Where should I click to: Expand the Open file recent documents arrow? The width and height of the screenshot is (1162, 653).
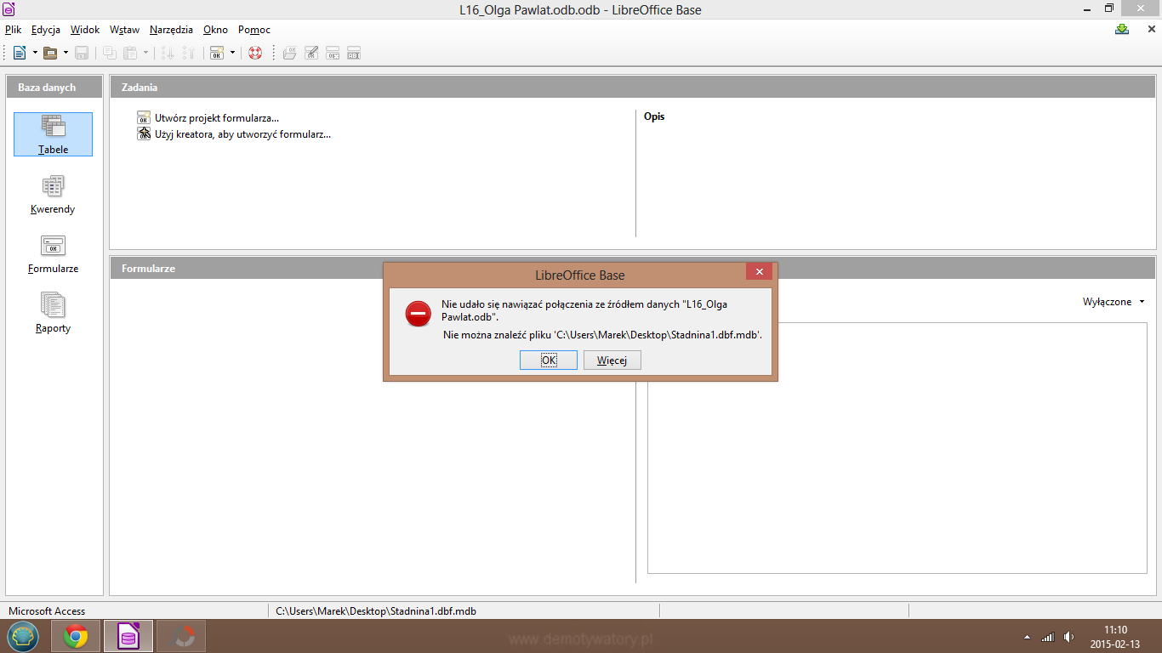[x=66, y=53]
